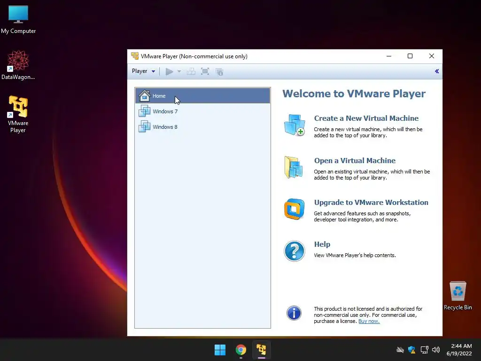Click the Welcome to VMware Player title
481x361 pixels.
(354, 94)
